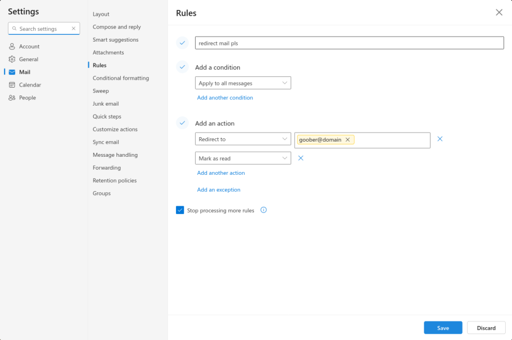Delete the Redirect to action

tap(440, 139)
